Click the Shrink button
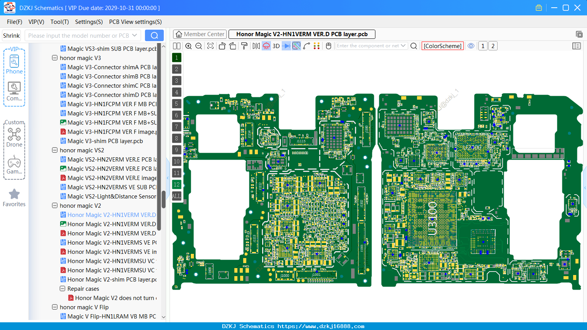Image resolution: width=587 pixels, height=330 pixels. tap(12, 35)
